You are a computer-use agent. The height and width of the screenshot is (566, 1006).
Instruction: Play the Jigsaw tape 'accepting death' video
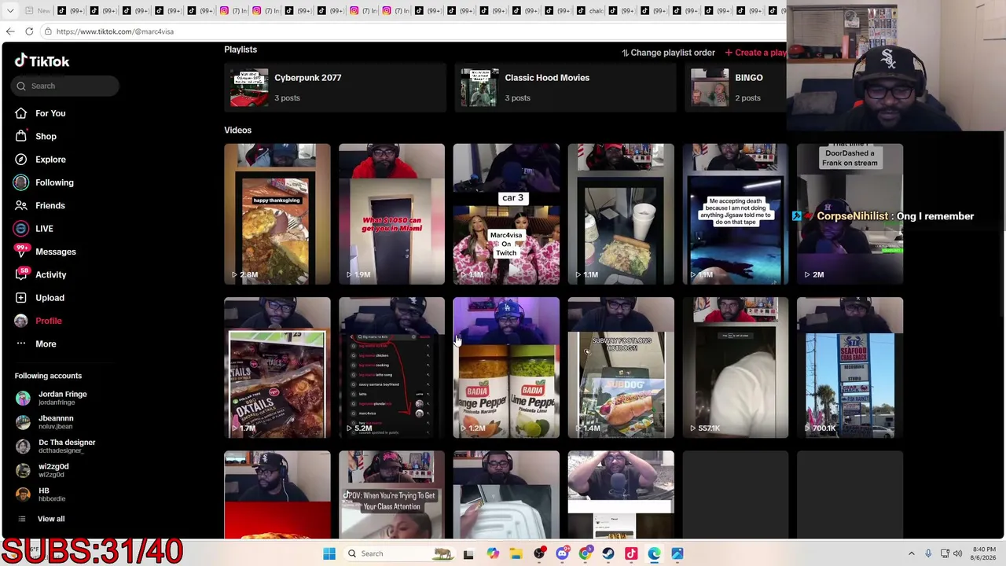point(736,214)
